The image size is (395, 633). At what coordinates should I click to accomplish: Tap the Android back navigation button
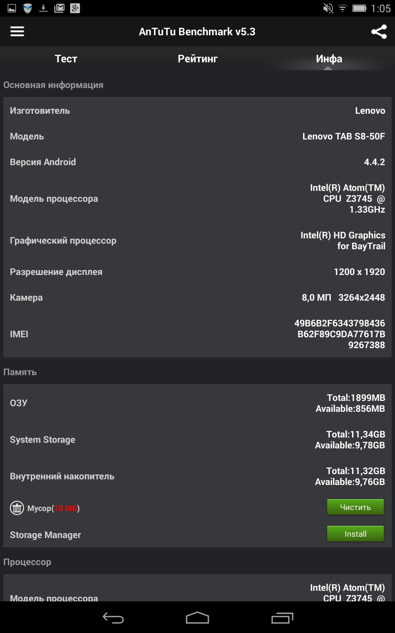click(x=113, y=618)
